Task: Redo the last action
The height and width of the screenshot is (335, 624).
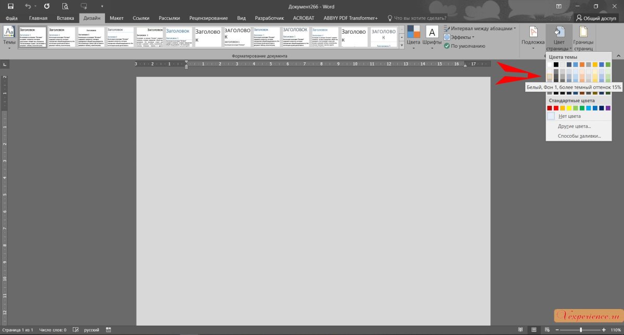Action: 47,6
